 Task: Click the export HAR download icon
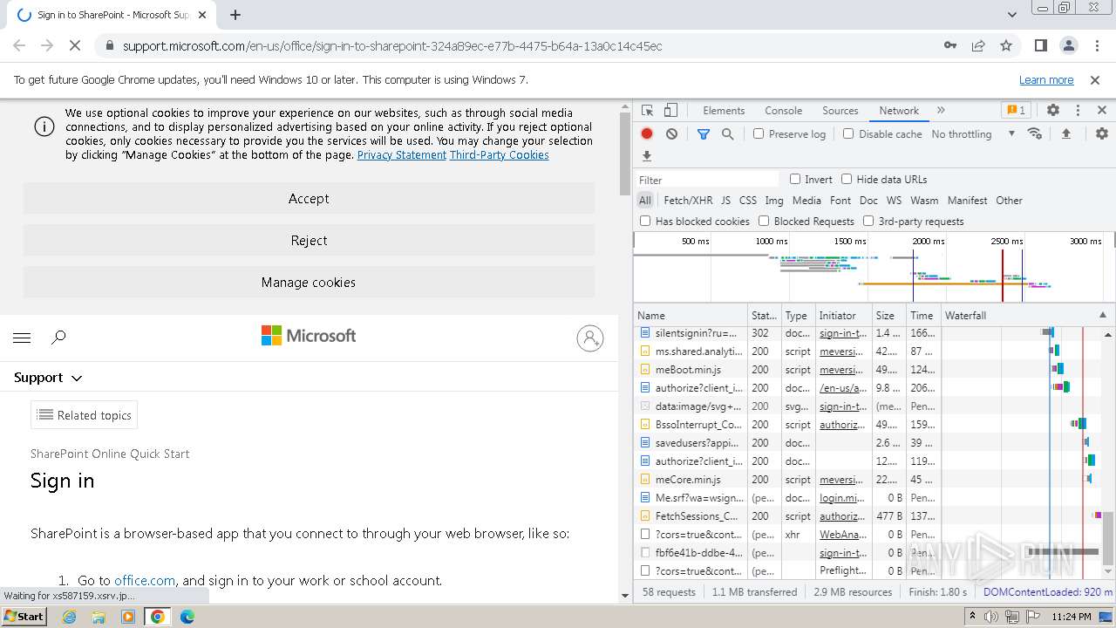click(647, 156)
